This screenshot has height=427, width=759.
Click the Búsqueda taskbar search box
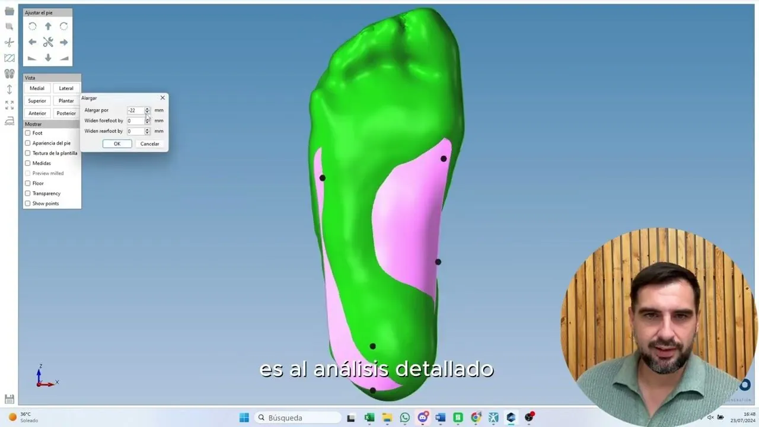[x=297, y=418]
